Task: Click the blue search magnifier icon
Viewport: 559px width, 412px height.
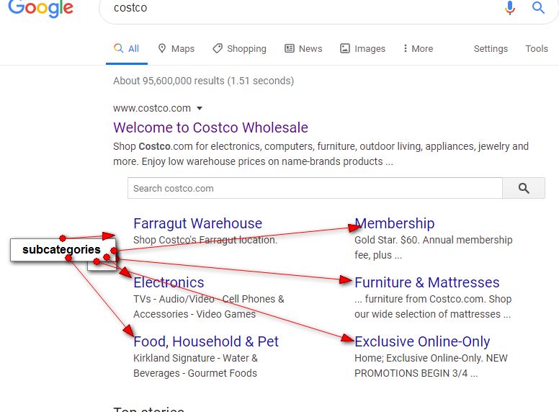Action: pos(538,7)
